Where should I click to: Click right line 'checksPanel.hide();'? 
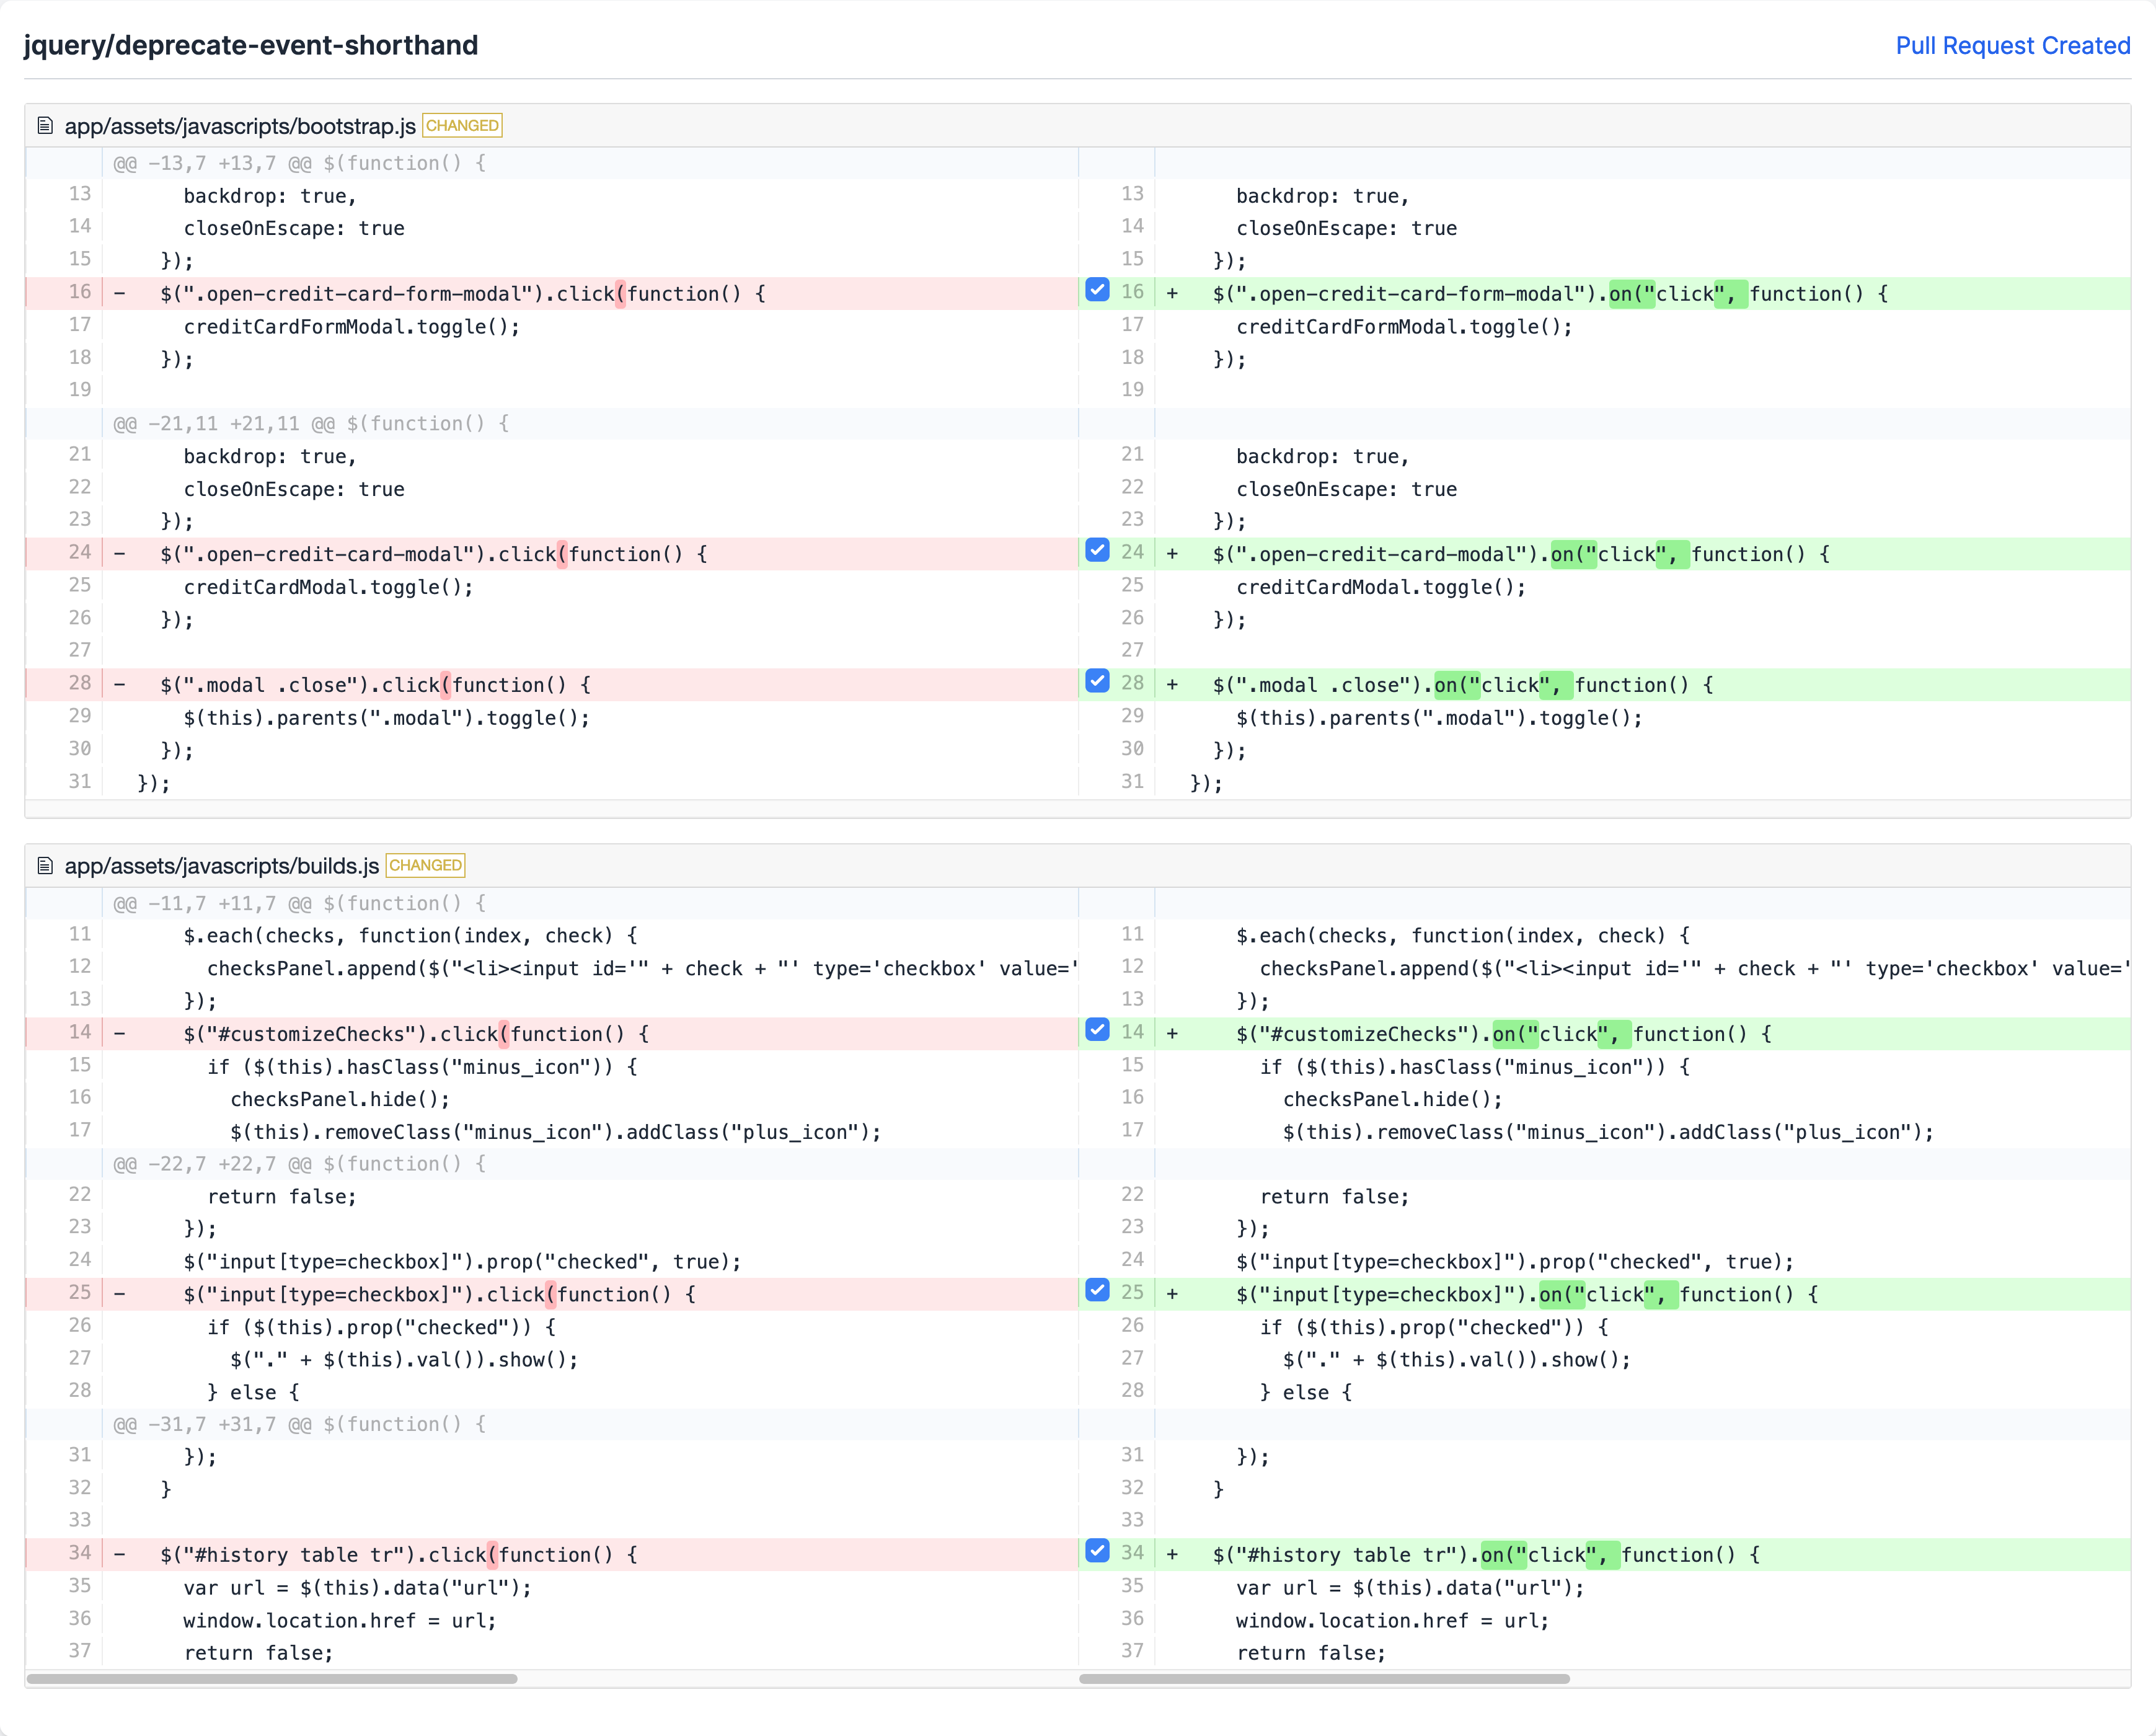coord(1393,1099)
